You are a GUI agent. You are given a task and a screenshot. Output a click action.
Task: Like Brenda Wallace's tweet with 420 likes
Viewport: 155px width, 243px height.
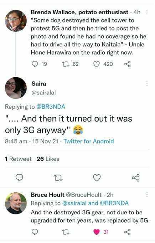[97, 64]
